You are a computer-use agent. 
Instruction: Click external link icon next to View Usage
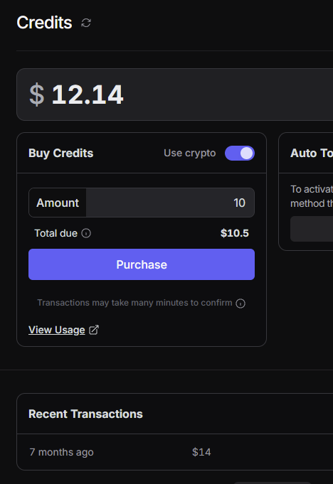coord(94,330)
